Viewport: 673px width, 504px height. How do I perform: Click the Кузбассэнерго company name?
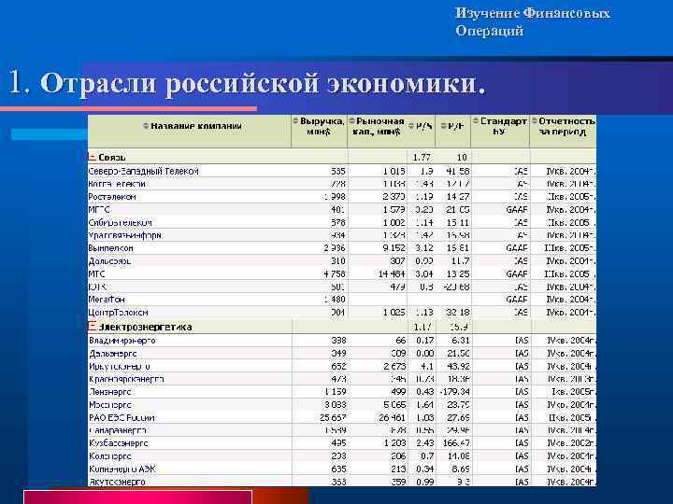[x=119, y=443]
